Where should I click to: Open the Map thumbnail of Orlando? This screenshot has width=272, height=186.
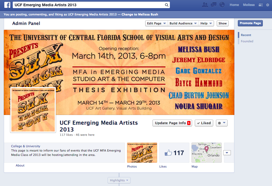click(206, 153)
